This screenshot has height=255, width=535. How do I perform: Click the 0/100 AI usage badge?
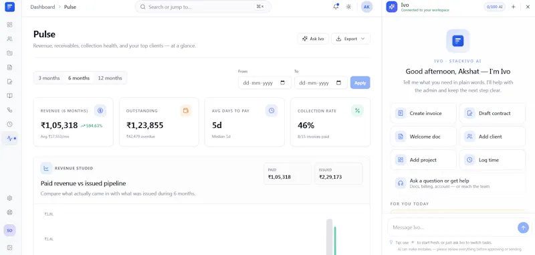pos(494,7)
